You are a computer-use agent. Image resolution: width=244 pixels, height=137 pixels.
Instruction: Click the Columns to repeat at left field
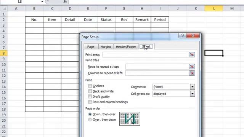pyautogui.click(x=157, y=73)
